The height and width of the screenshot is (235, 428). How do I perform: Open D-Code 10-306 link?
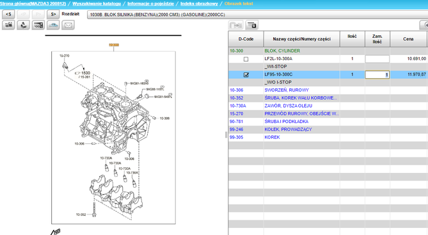coord(236,90)
